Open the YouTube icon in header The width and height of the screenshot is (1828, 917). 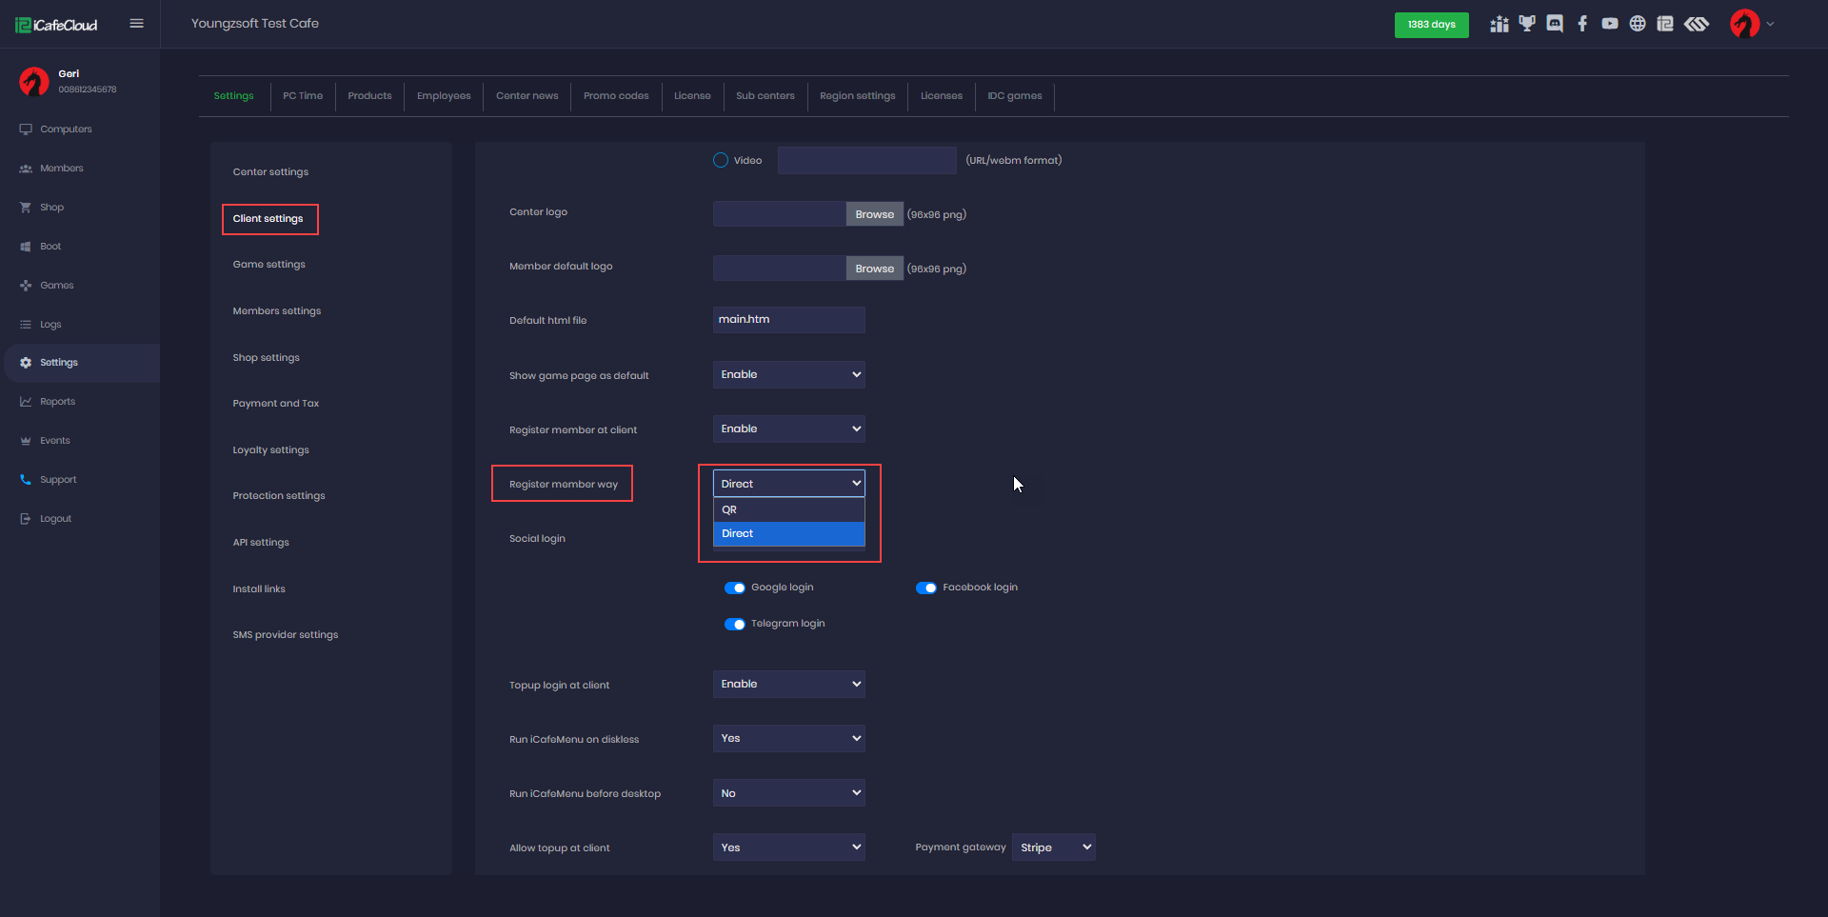coord(1610,24)
